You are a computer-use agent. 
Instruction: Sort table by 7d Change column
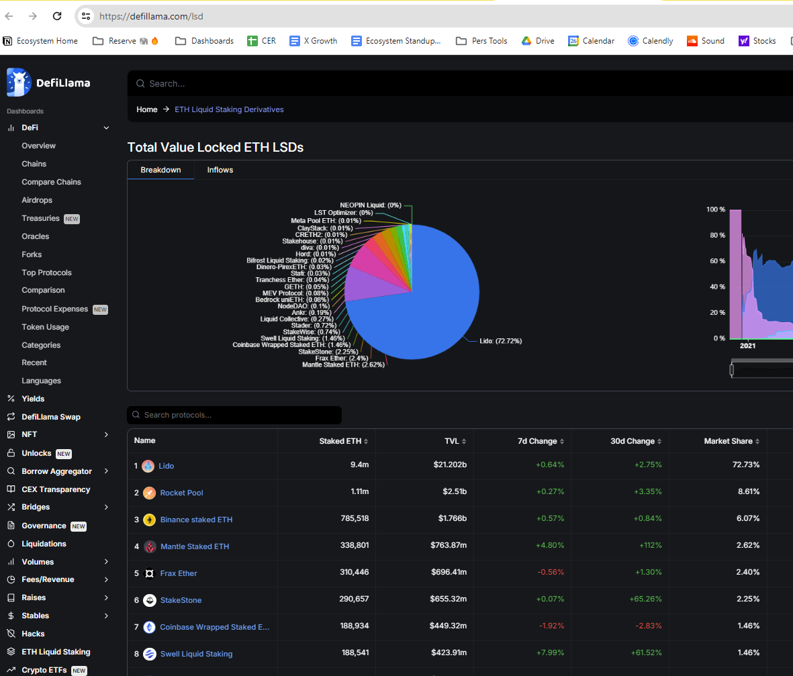pos(541,442)
